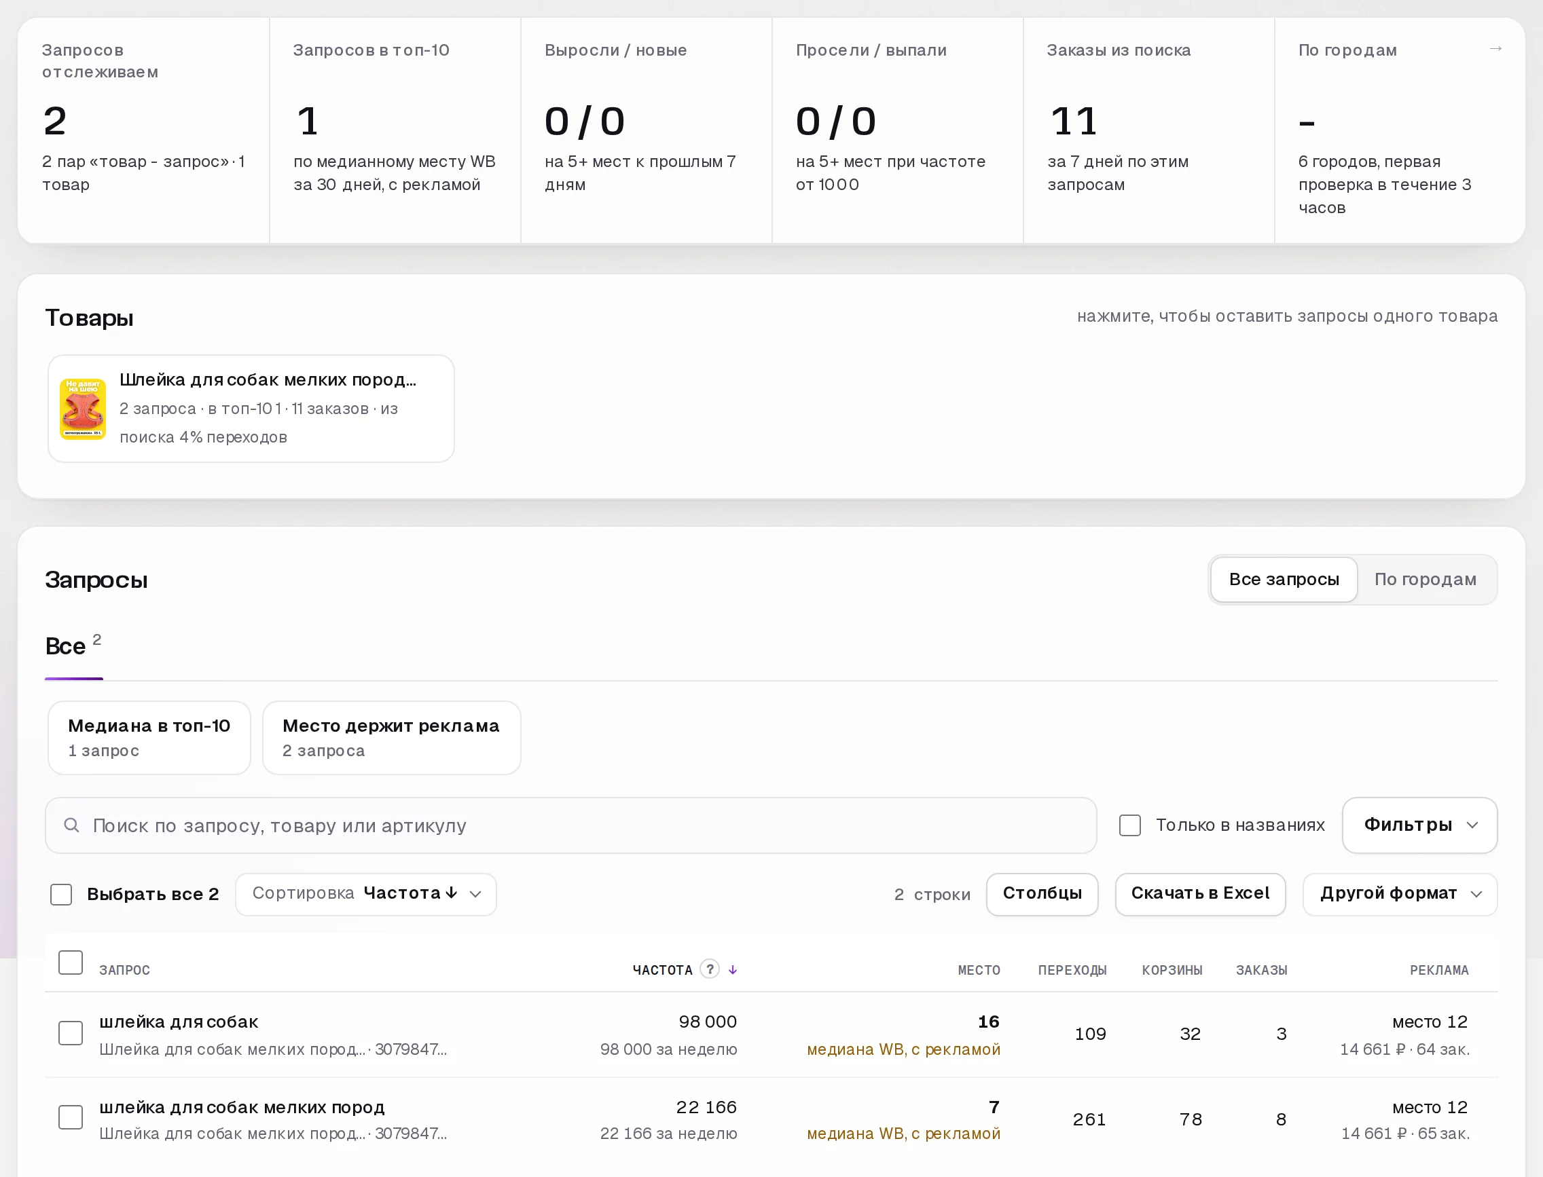Click the ЗАПРОС column header
The width and height of the screenshot is (1543, 1177).
point(125,971)
